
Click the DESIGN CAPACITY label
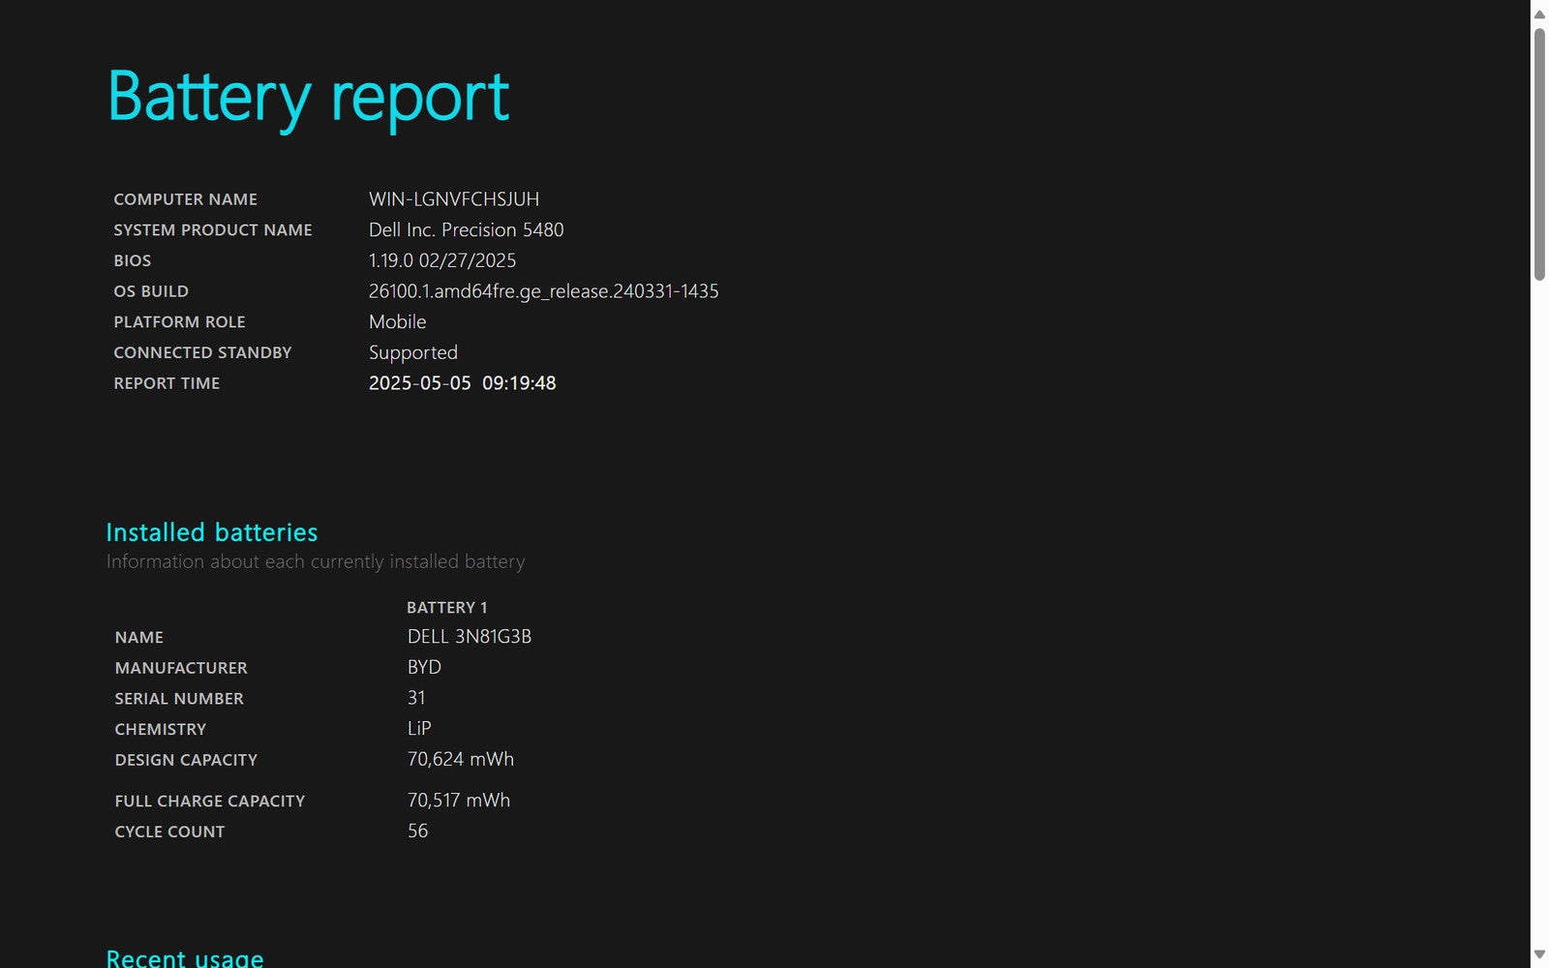point(186,761)
